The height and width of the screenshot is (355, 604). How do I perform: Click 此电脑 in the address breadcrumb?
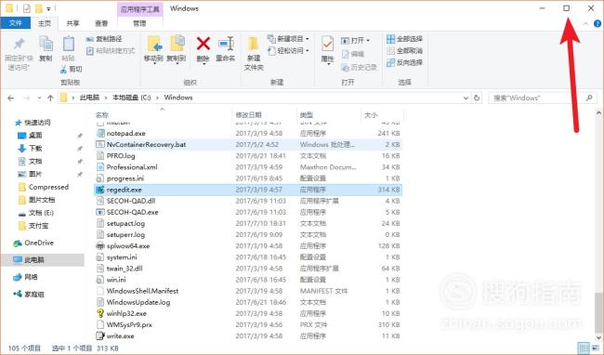89,98
